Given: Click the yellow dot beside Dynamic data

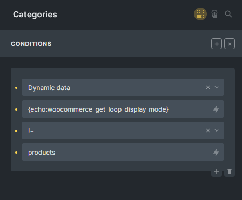Looking at the screenshot, I should (16, 88).
